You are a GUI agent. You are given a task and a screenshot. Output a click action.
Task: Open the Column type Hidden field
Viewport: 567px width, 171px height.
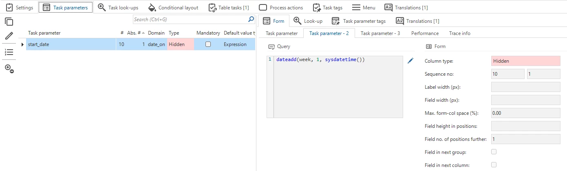coord(525,61)
